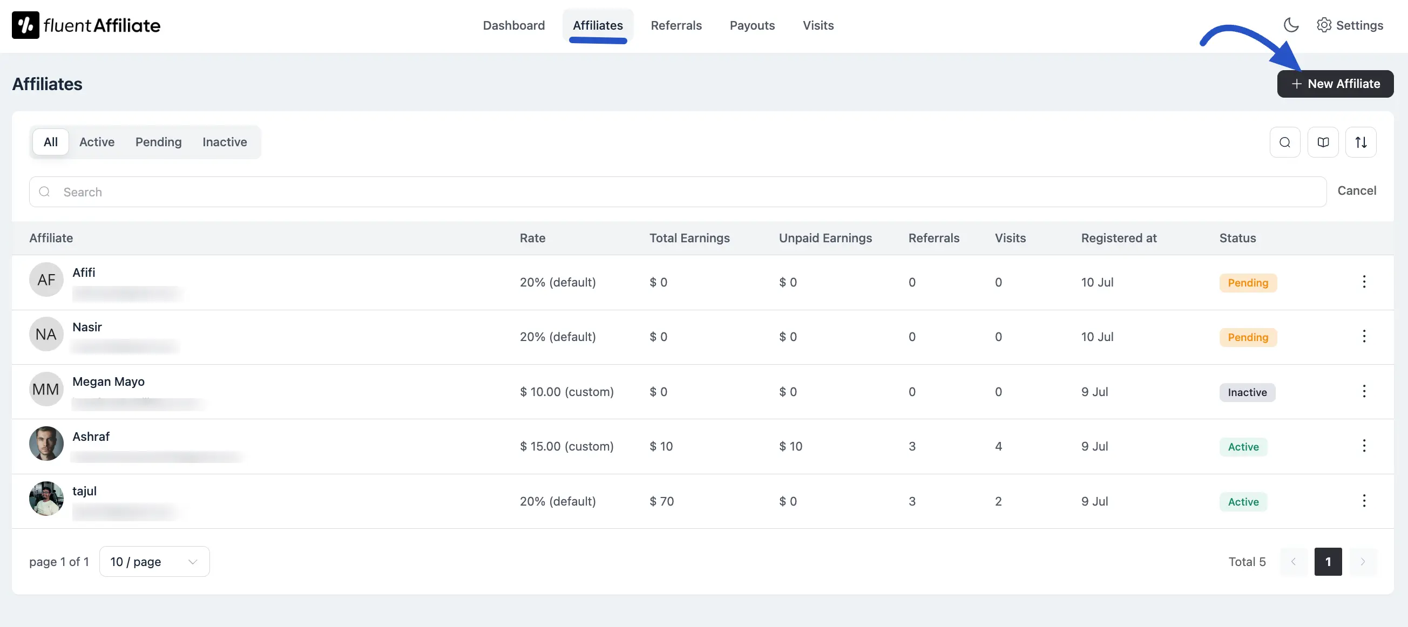Click the New Affiliate button

(1335, 84)
